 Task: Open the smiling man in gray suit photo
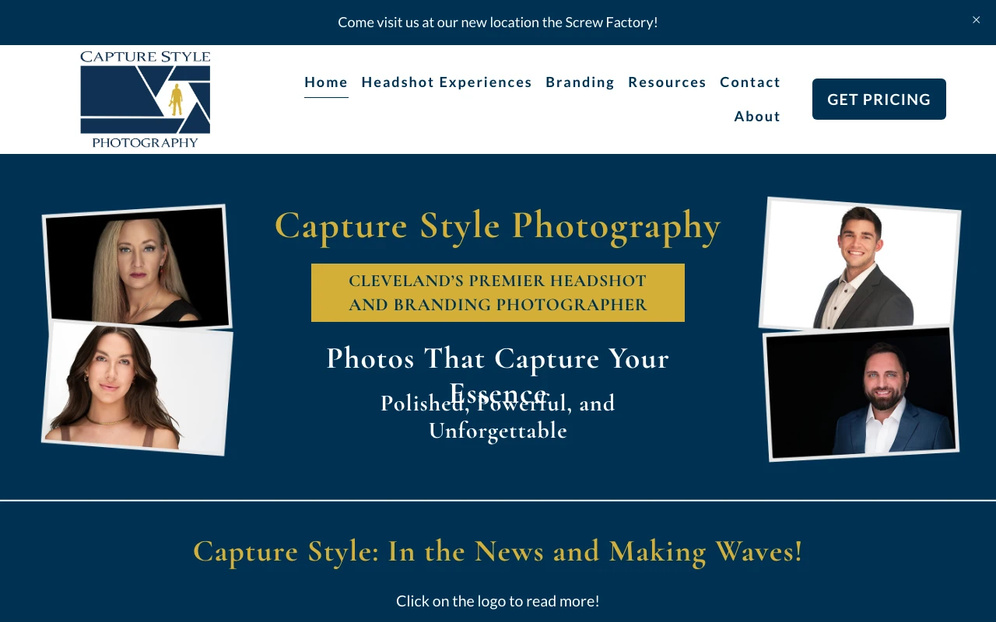(860, 264)
